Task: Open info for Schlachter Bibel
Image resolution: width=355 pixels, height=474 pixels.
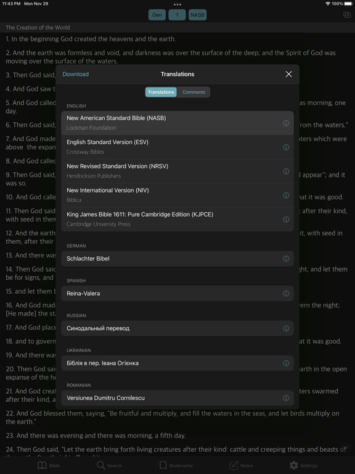Action: pos(286,259)
